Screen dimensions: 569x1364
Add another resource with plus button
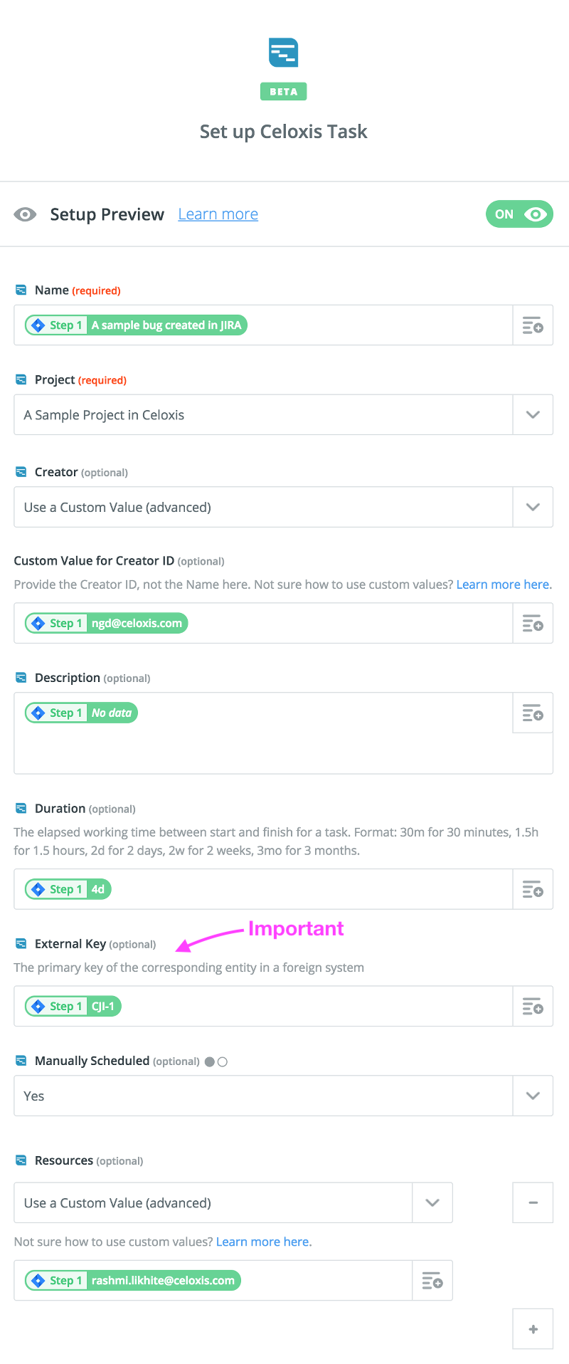[533, 1329]
